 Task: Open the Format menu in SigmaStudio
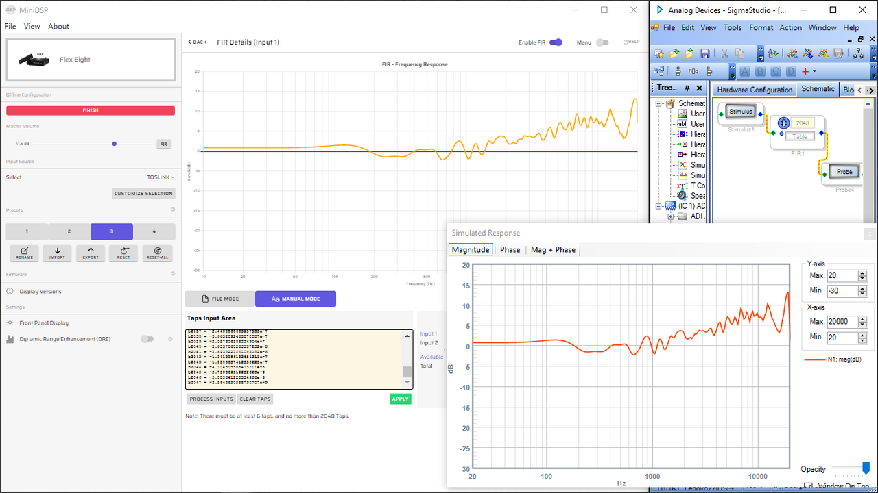point(761,27)
